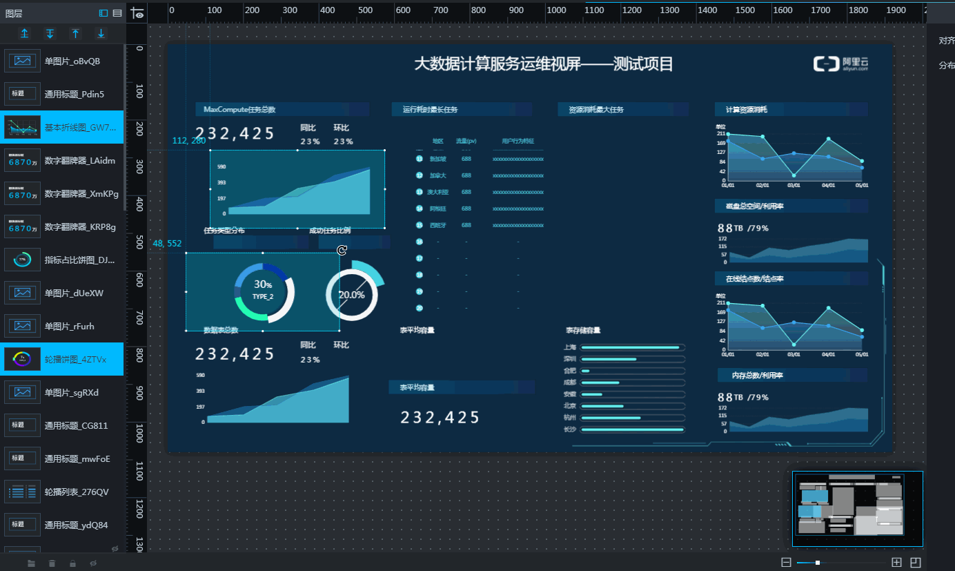The width and height of the screenshot is (955, 571).
Task: Hide layer using bottom eye icon
Action: (x=93, y=563)
